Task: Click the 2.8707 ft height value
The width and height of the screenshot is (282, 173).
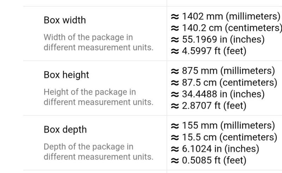Action: pyautogui.click(x=196, y=106)
